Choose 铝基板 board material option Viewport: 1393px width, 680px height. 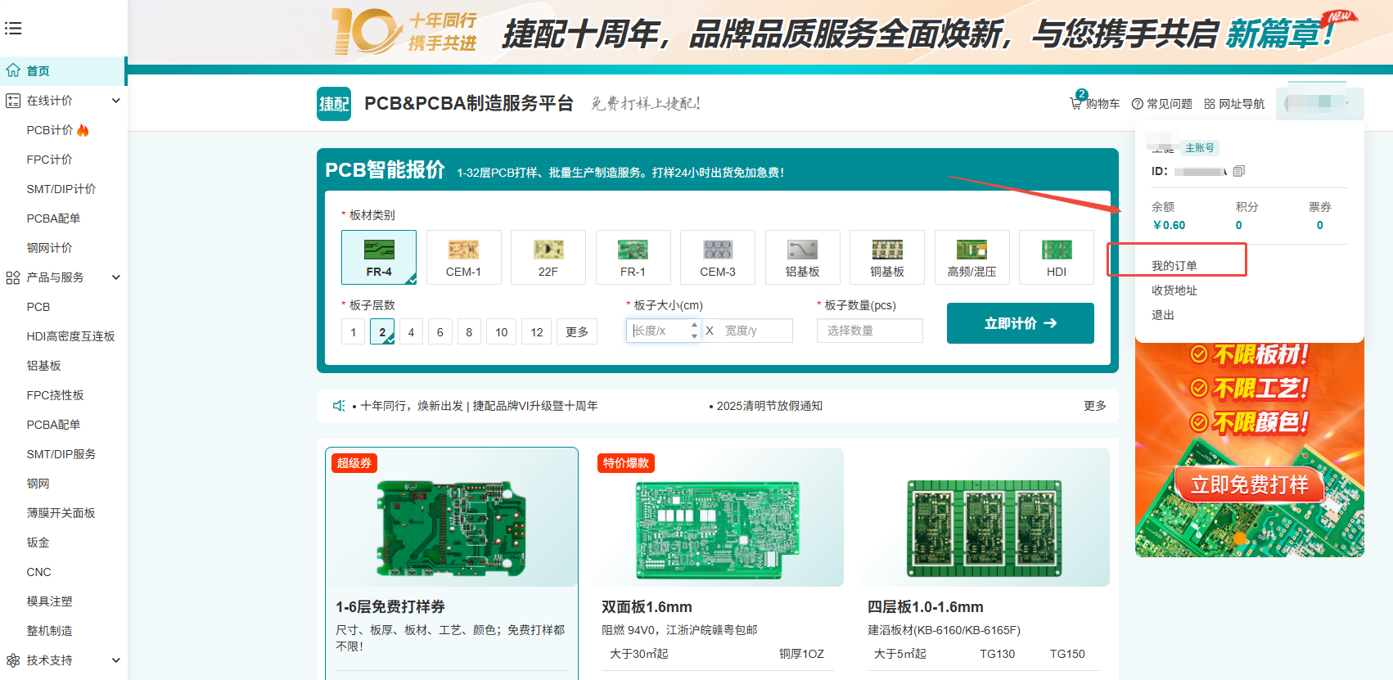(x=802, y=257)
